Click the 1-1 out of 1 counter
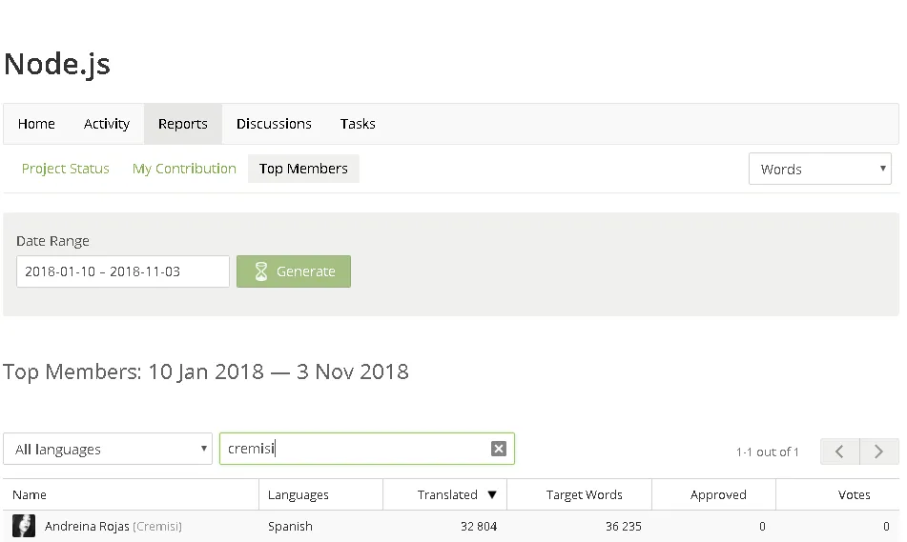 pos(767,452)
